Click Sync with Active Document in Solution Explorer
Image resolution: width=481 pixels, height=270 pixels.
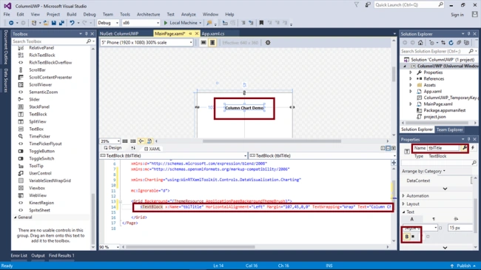(443, 43)
